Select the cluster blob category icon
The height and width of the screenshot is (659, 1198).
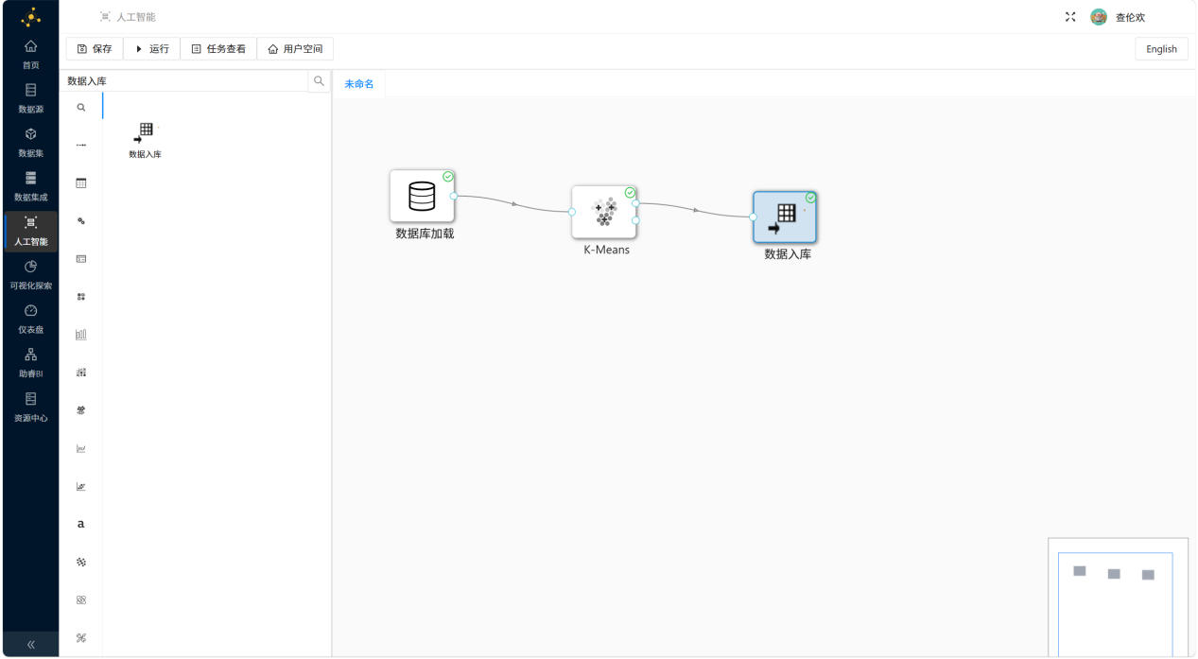click(81, 410)
